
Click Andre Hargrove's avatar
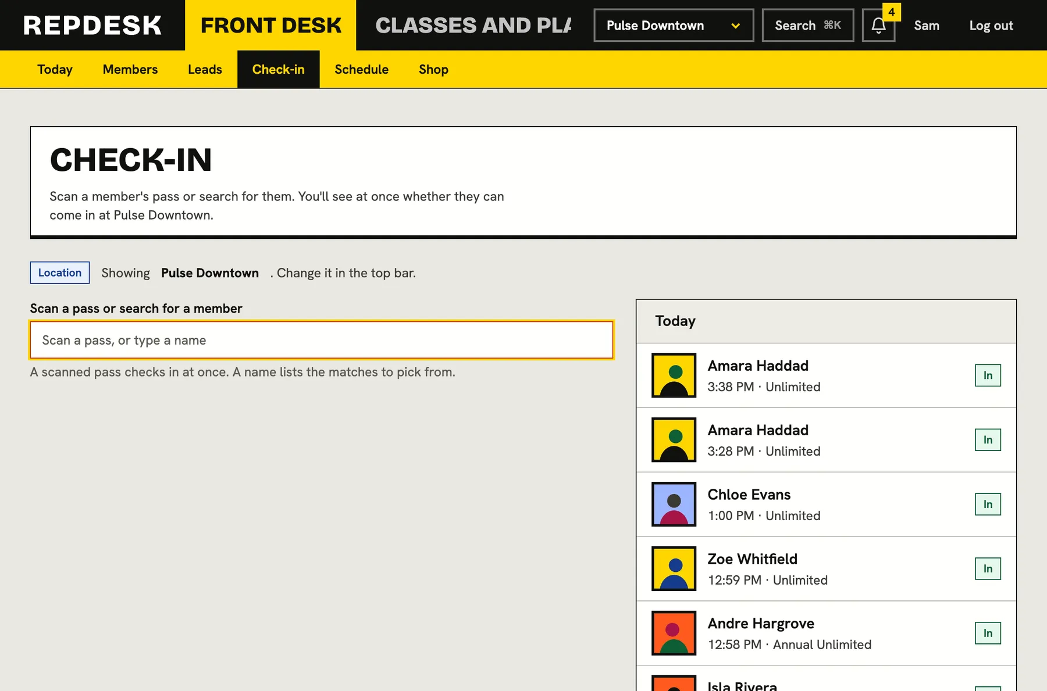tap(674, 633)
